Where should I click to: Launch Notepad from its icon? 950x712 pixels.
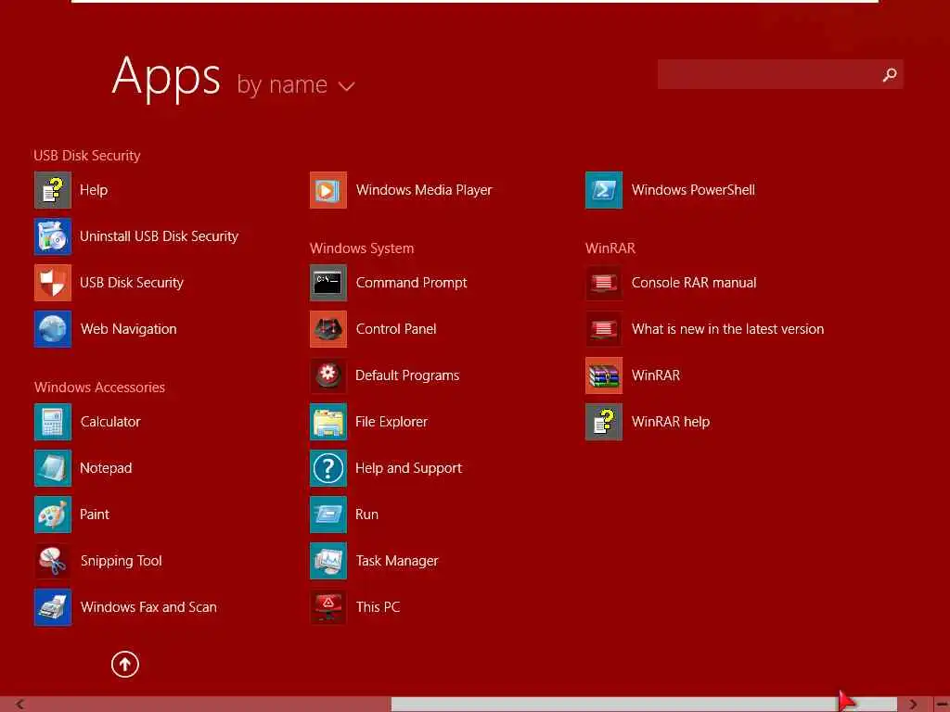53,468
